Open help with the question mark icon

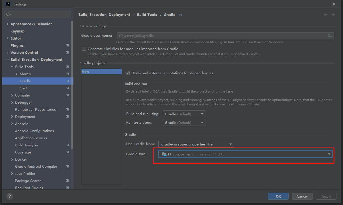(x=10, y=196)
